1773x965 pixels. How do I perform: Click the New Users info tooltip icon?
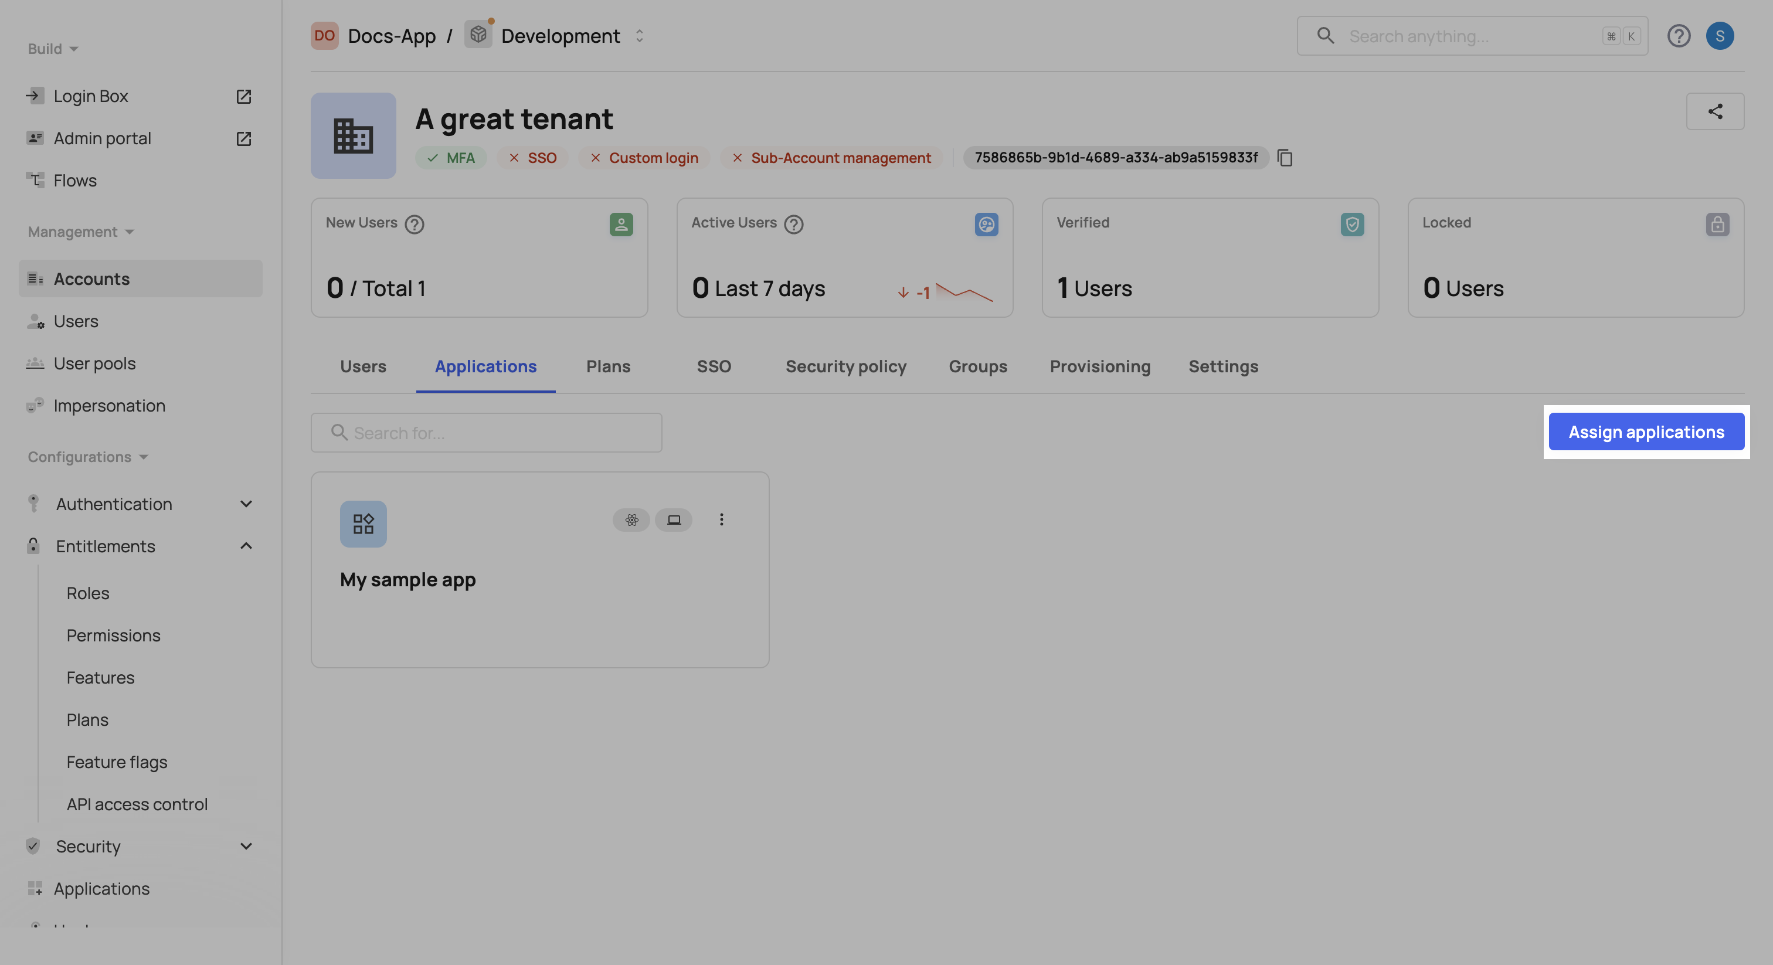[415, 225]
